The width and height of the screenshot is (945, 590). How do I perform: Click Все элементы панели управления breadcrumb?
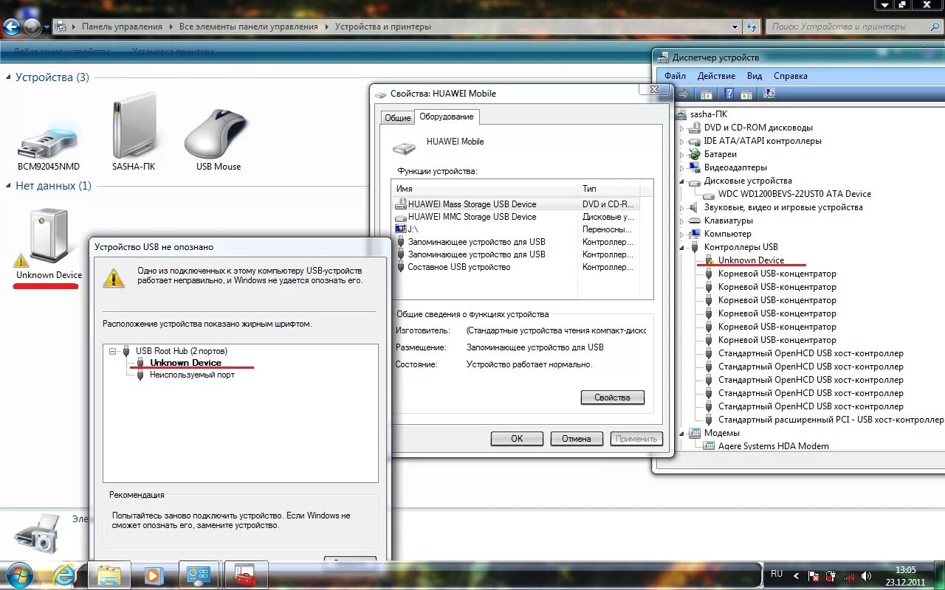click(249, 27)
